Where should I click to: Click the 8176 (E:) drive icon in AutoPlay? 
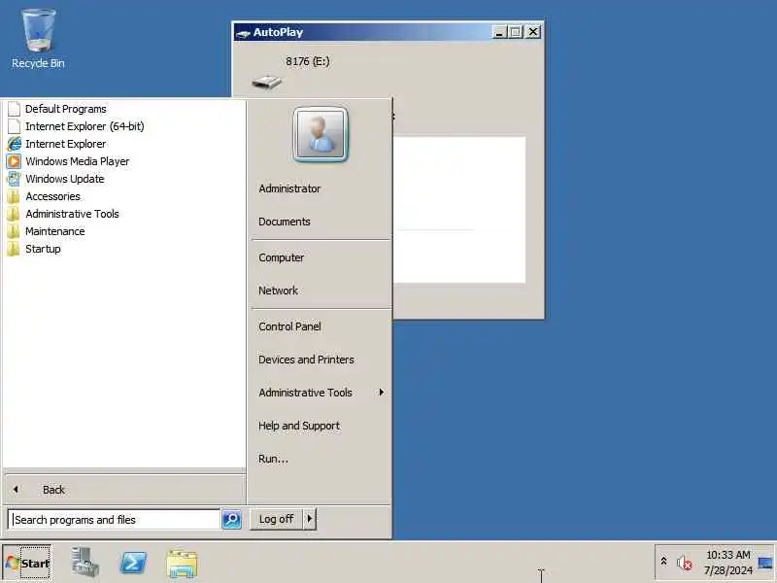[266, 82]
